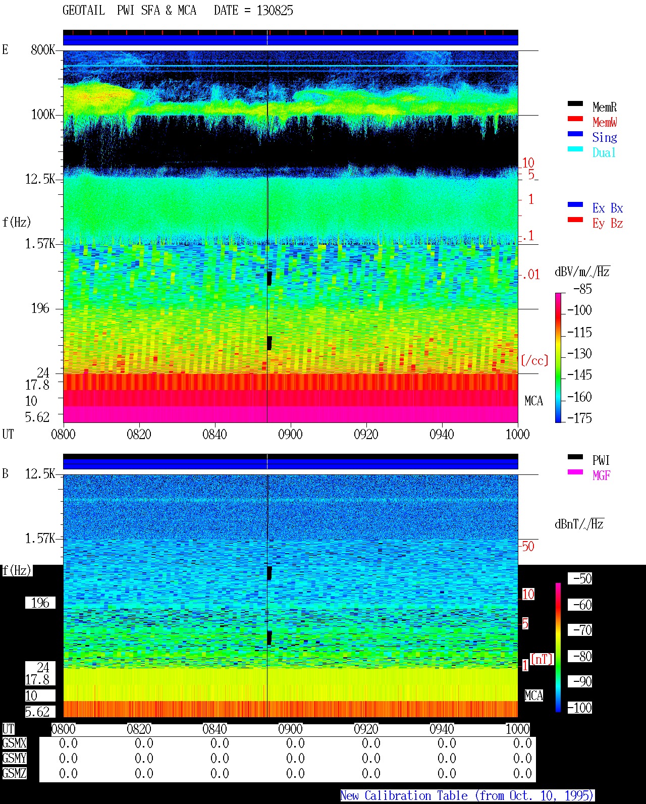
Task: Open the New Calibration Table link
Action: click(x=467, y=796)
